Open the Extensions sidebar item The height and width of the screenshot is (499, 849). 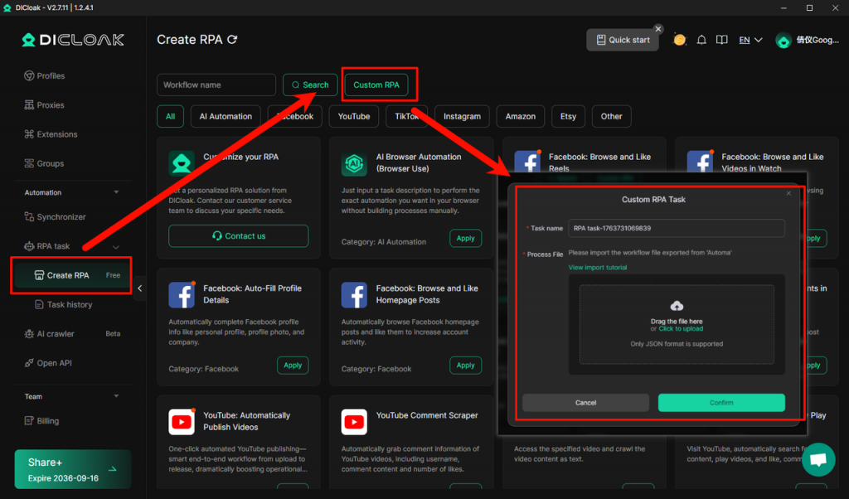click(56, 134)
